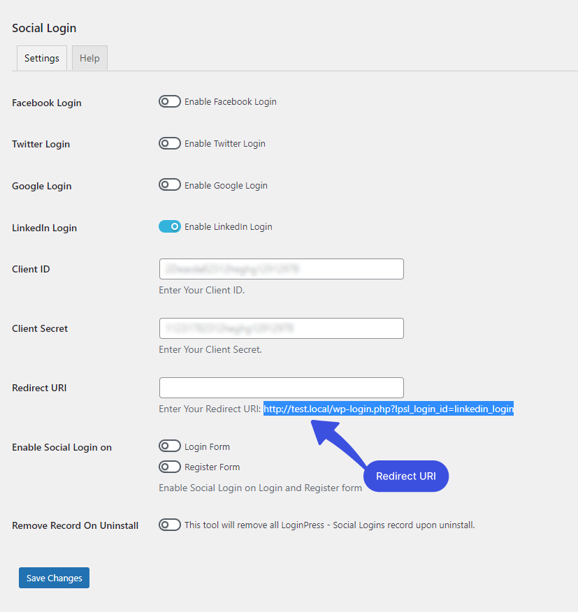Enable Remove Record On Uninstall toggle
Image resolution: width=578 pixels, height=612 pixels.
click(170, 525)
